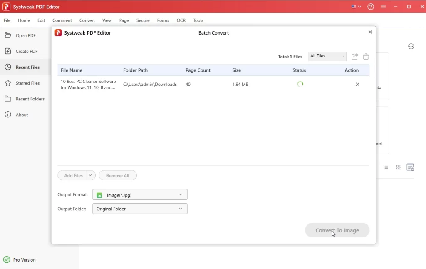Click the page count value 40
The image size is (426, 269).
188,84
